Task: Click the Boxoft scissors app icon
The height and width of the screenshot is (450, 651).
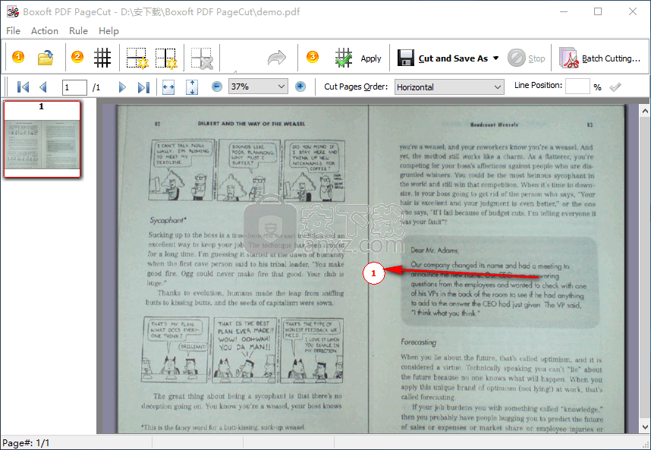Action: tap(12, 11)
